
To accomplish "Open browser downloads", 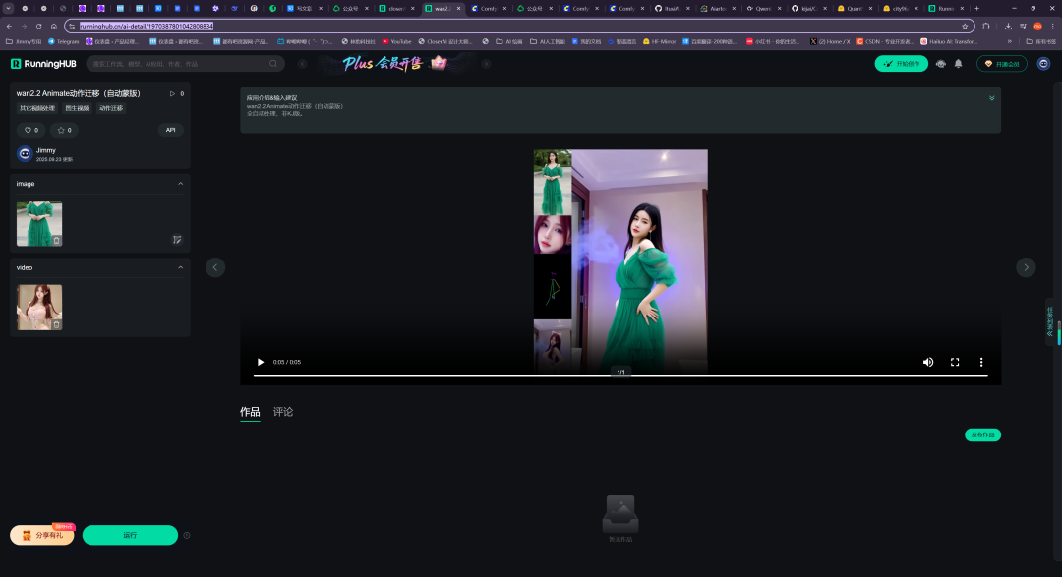I will pos(1008,26).
